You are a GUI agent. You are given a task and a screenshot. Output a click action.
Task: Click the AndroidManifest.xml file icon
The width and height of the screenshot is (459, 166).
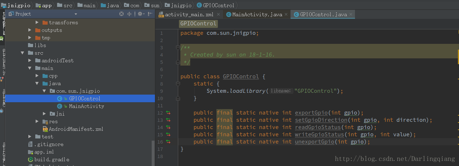tap(45, 129)
